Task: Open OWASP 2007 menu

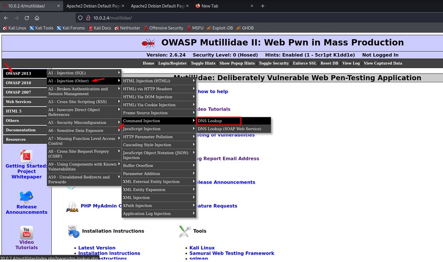Action: tap(25, 92)
